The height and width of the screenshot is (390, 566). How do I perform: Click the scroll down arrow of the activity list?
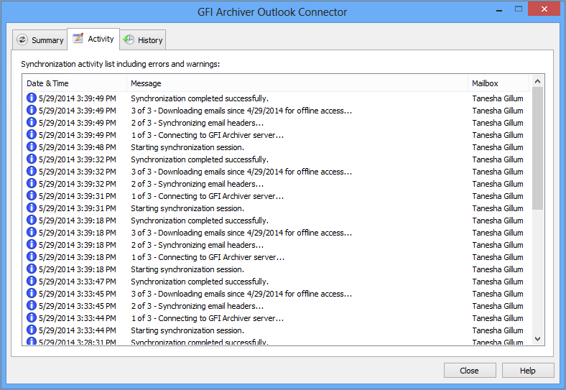pos(537,339)
